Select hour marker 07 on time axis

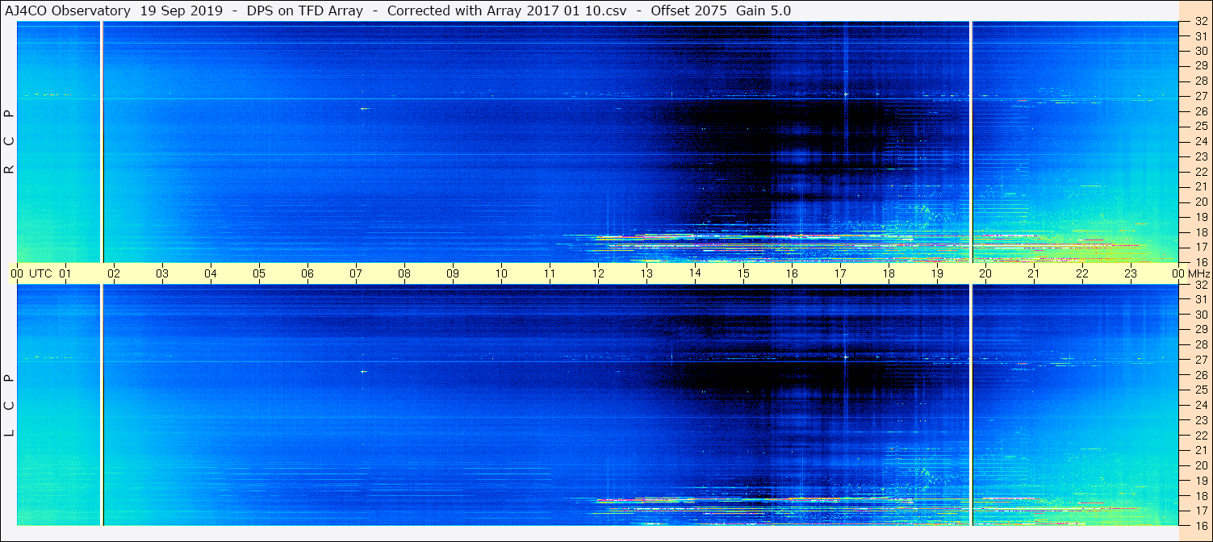coord(356,274)
